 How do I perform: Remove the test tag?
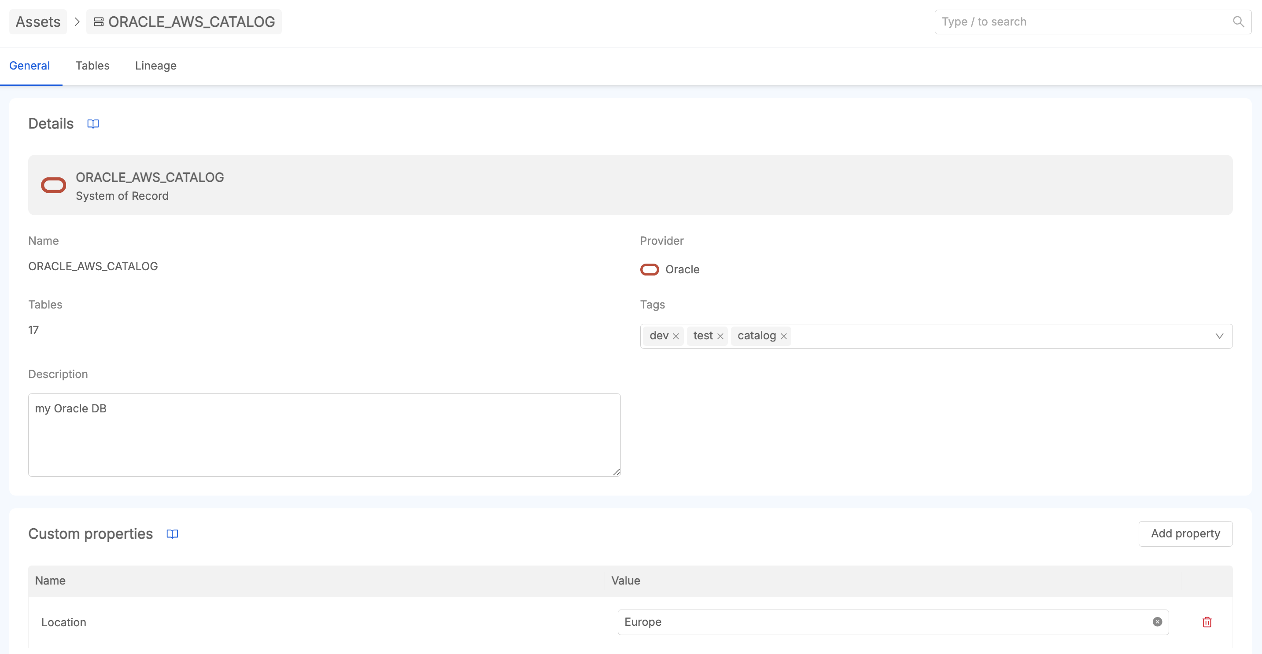720,336
